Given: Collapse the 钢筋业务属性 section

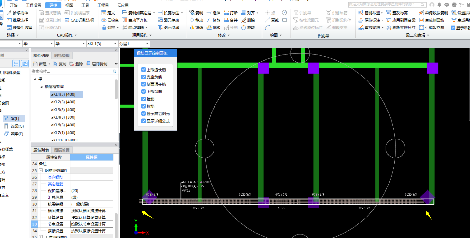Looking at the screenshot, I should pyautogui.click(x=41, y=170).
